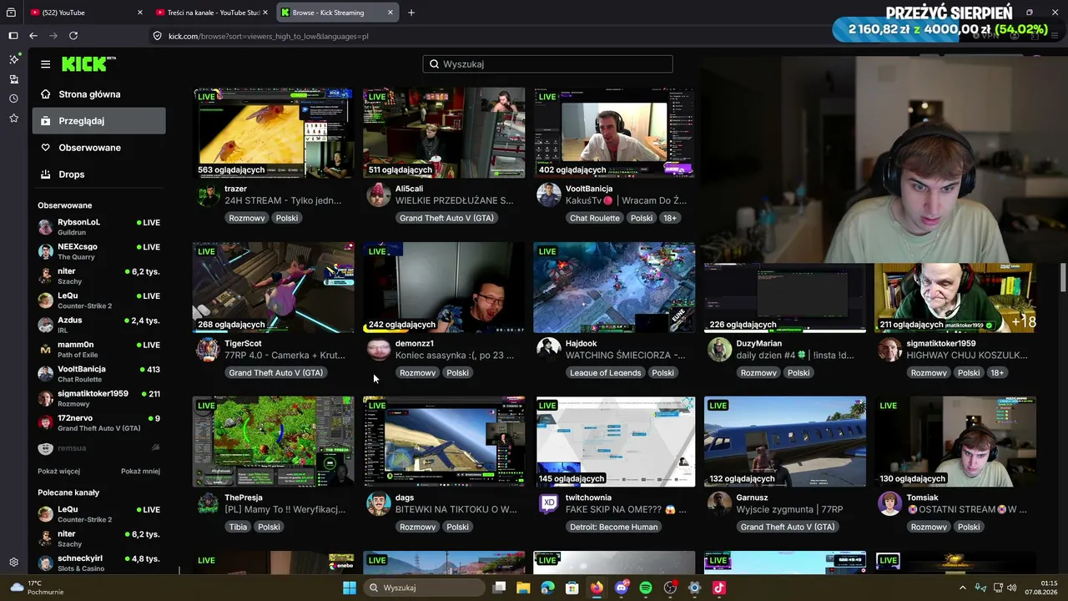This screenshot has height=601, width=1068.
Task: Open AliScali stream thumbnail
Action: (x=444, y=133)
